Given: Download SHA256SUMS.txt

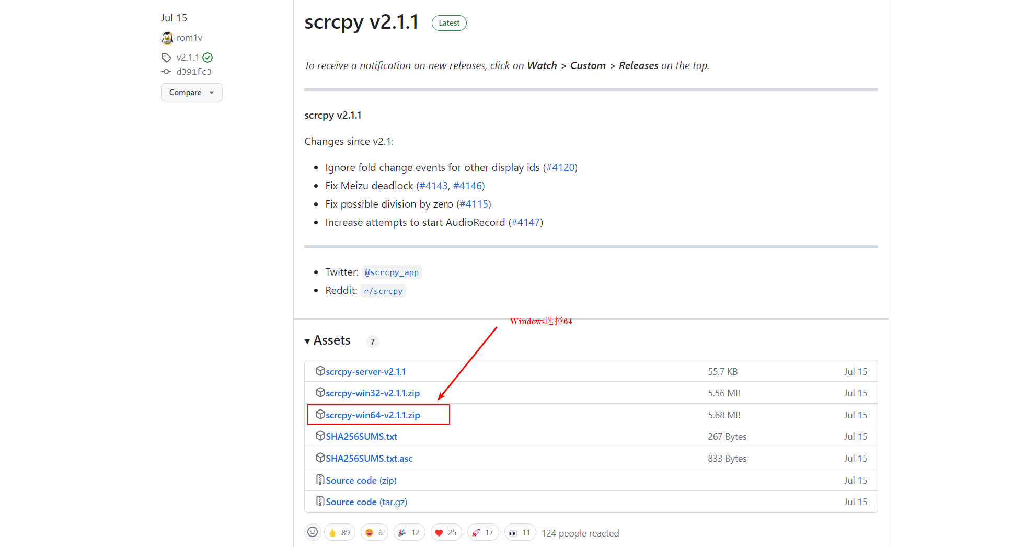Looking at the screenshot, I should [x=361, y=437].
